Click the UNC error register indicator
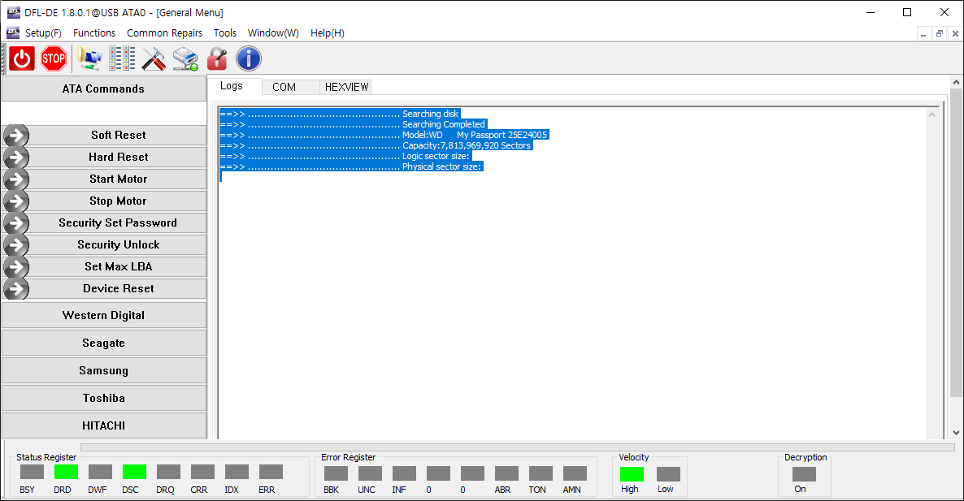964x501 pixels. (x=370, y=473)
